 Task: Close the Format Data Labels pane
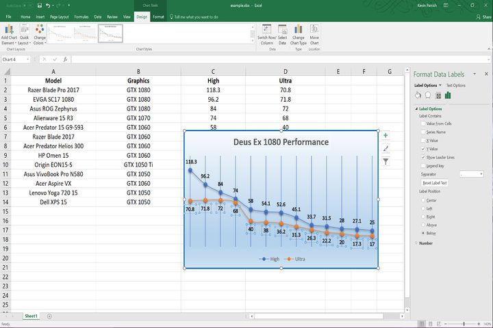(x=486, y=74)
